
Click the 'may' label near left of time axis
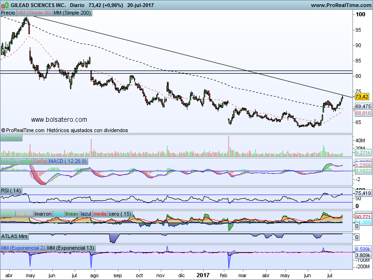[30, 276]
